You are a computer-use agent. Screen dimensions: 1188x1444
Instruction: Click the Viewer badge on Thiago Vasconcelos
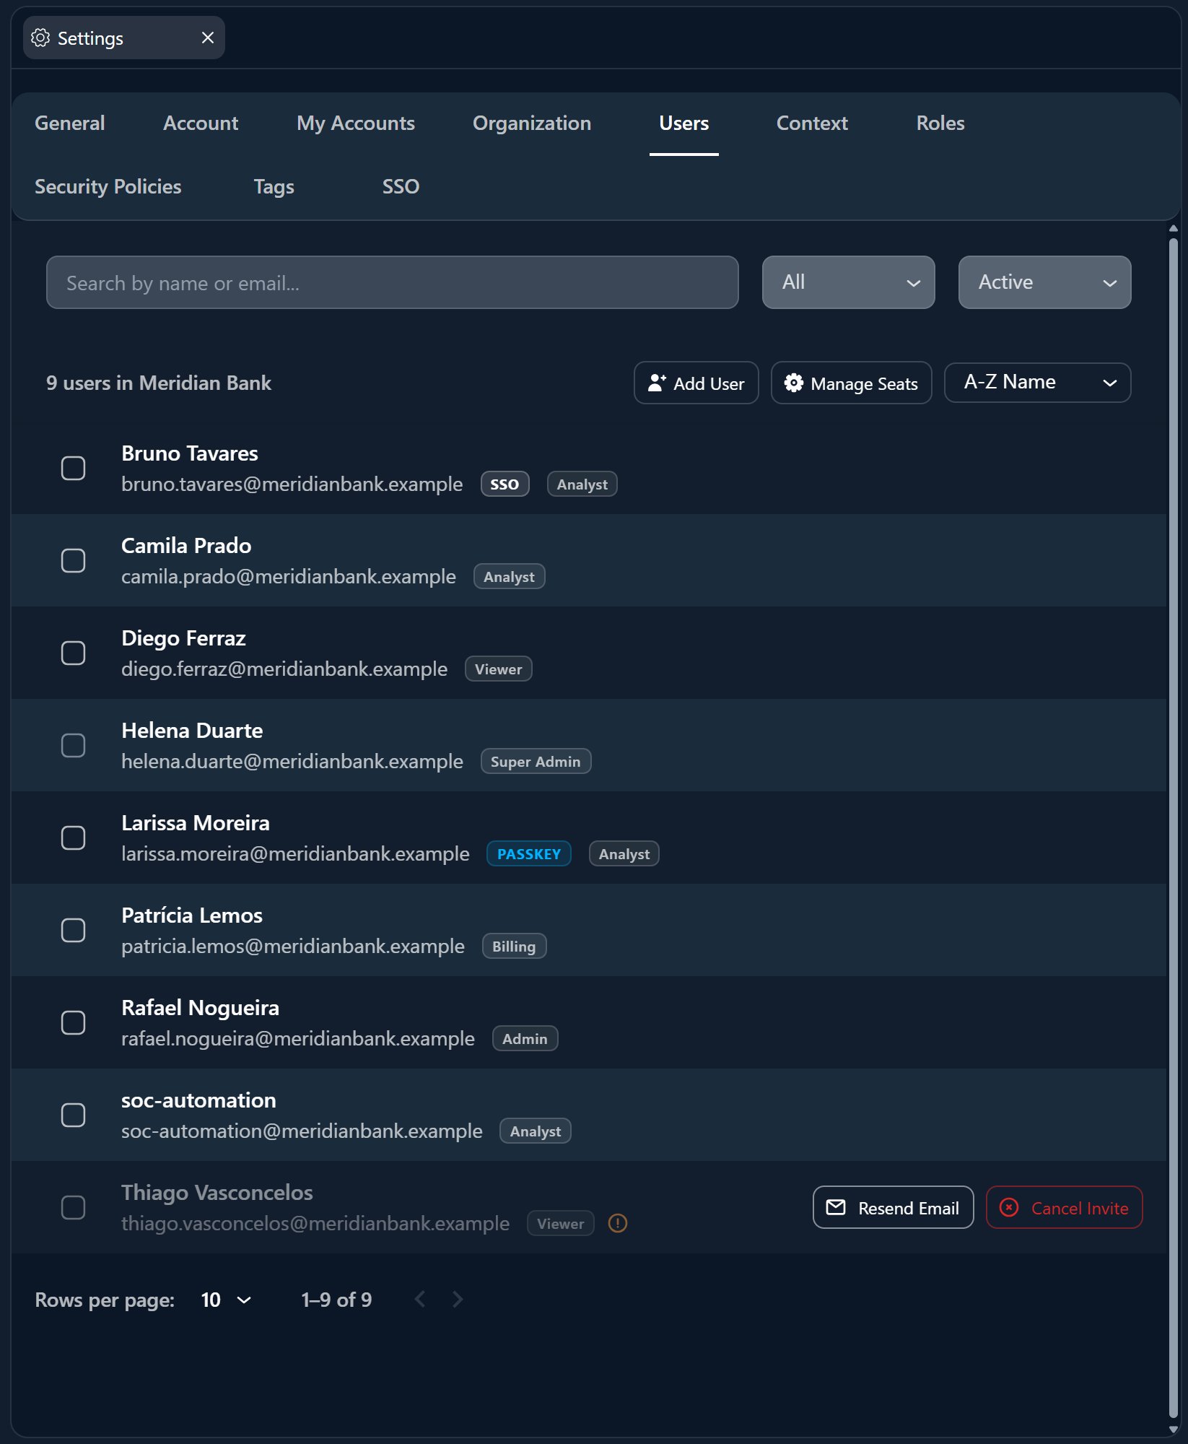560,1224
